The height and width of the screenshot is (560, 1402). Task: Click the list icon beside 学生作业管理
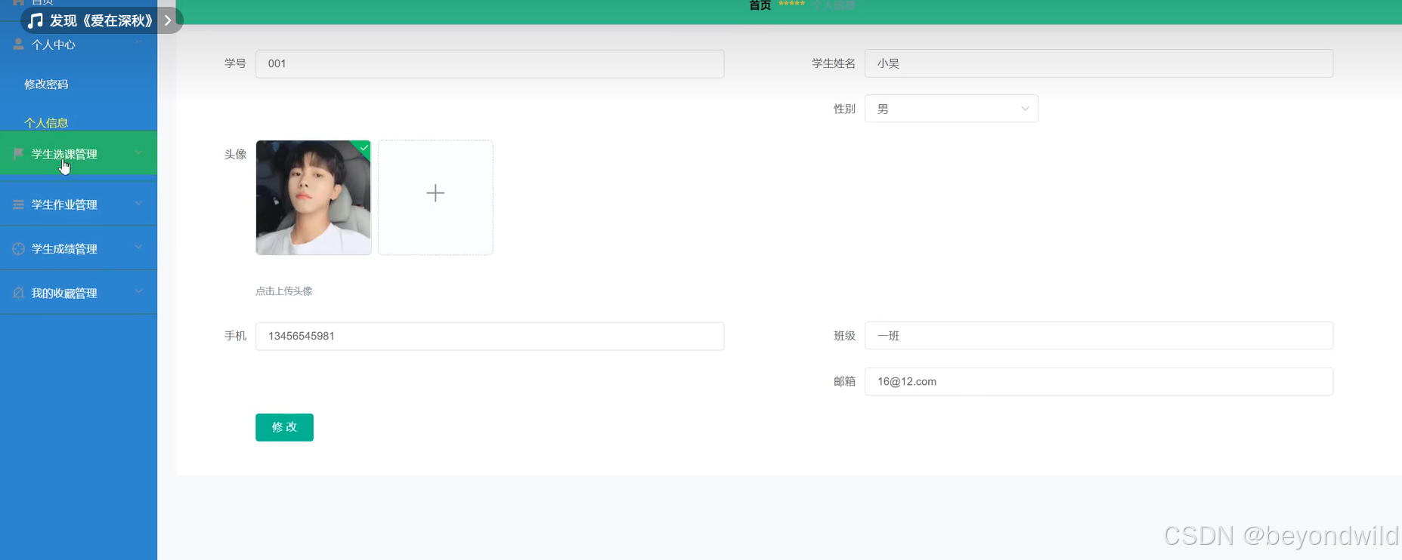click(x=18, y=205)
